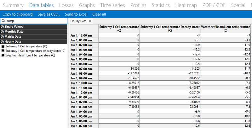Go to the Time series tab
This screenshot has width=252, height=128.
pos(112,5)
